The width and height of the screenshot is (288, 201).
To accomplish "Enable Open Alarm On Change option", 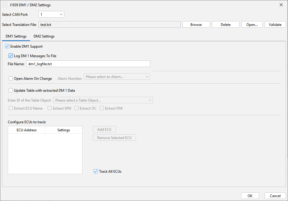I will click(x=11, y=79).
